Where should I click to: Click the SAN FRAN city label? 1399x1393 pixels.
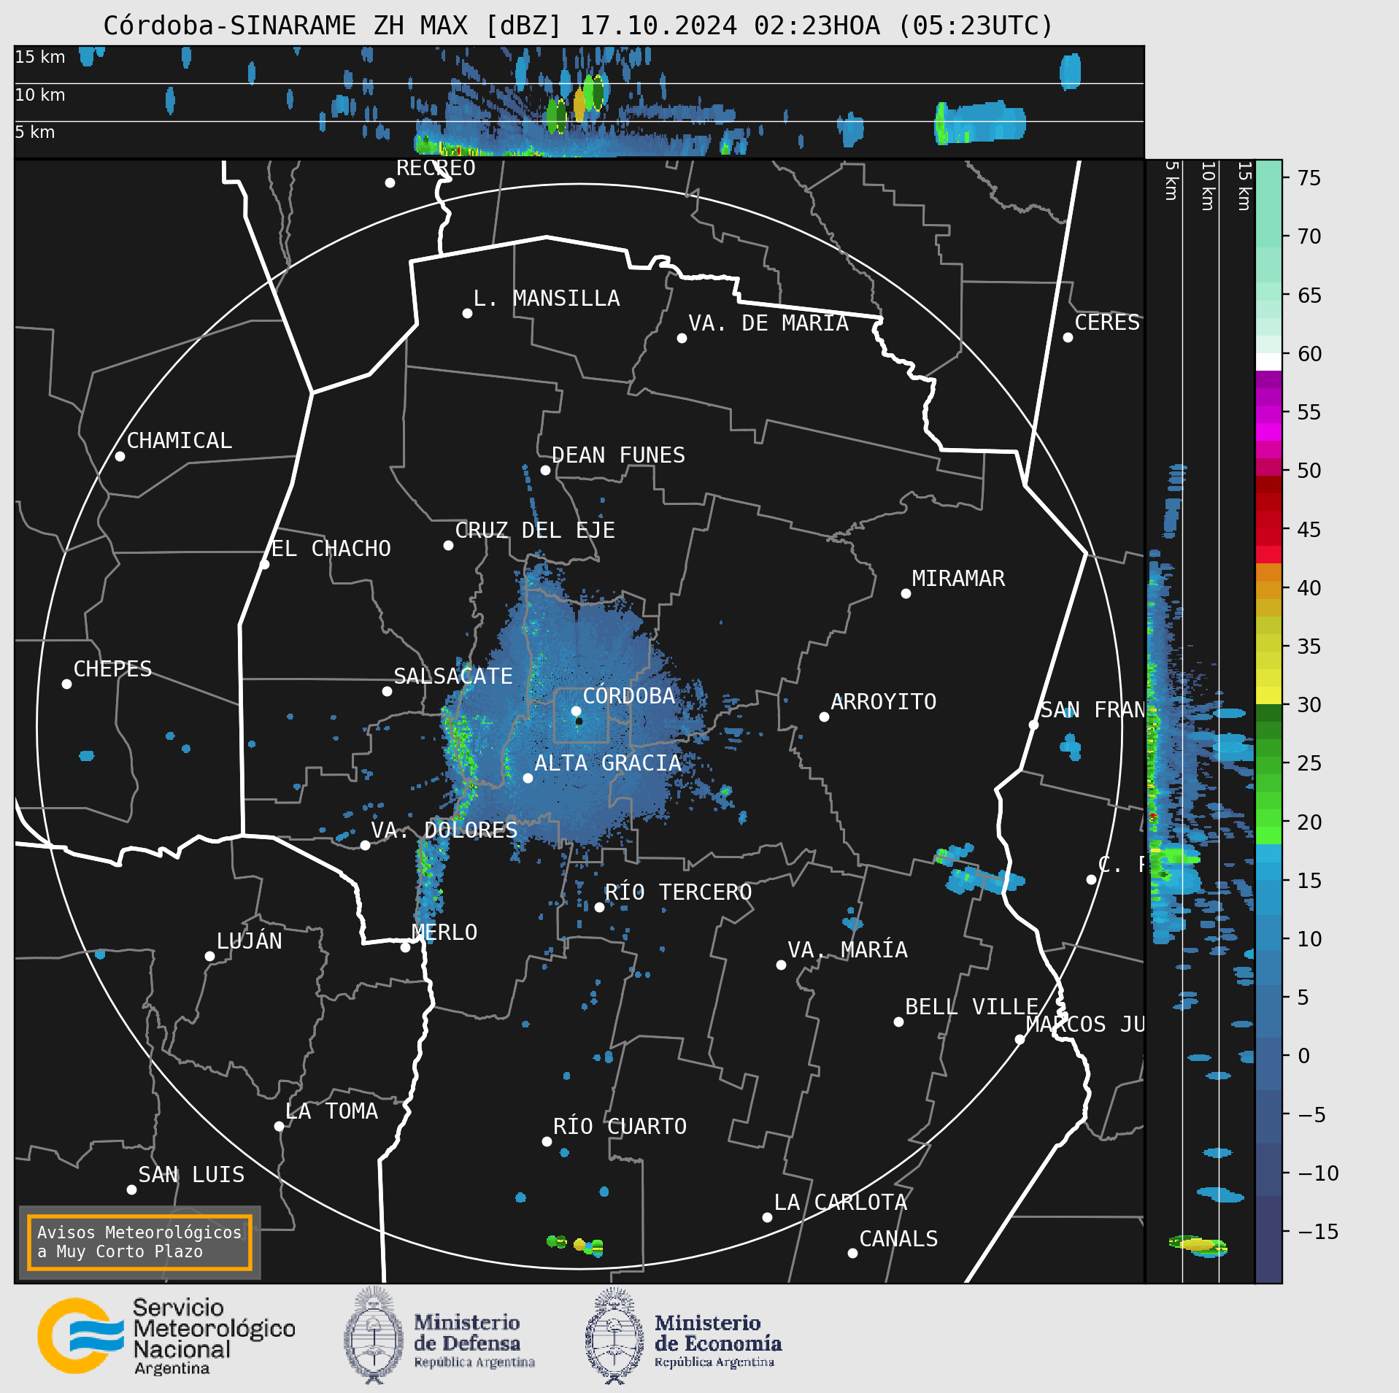click(x=1092, y=710)
